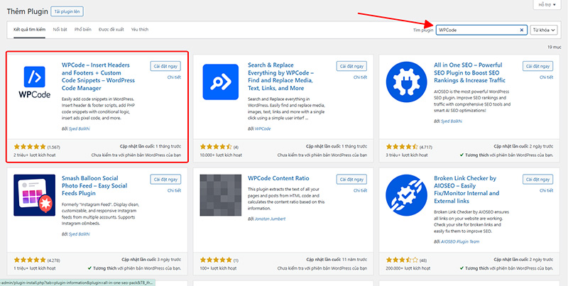
Task: Open the Smash Balloon Social Photo Feed title
Action: [x=94, y=186]
